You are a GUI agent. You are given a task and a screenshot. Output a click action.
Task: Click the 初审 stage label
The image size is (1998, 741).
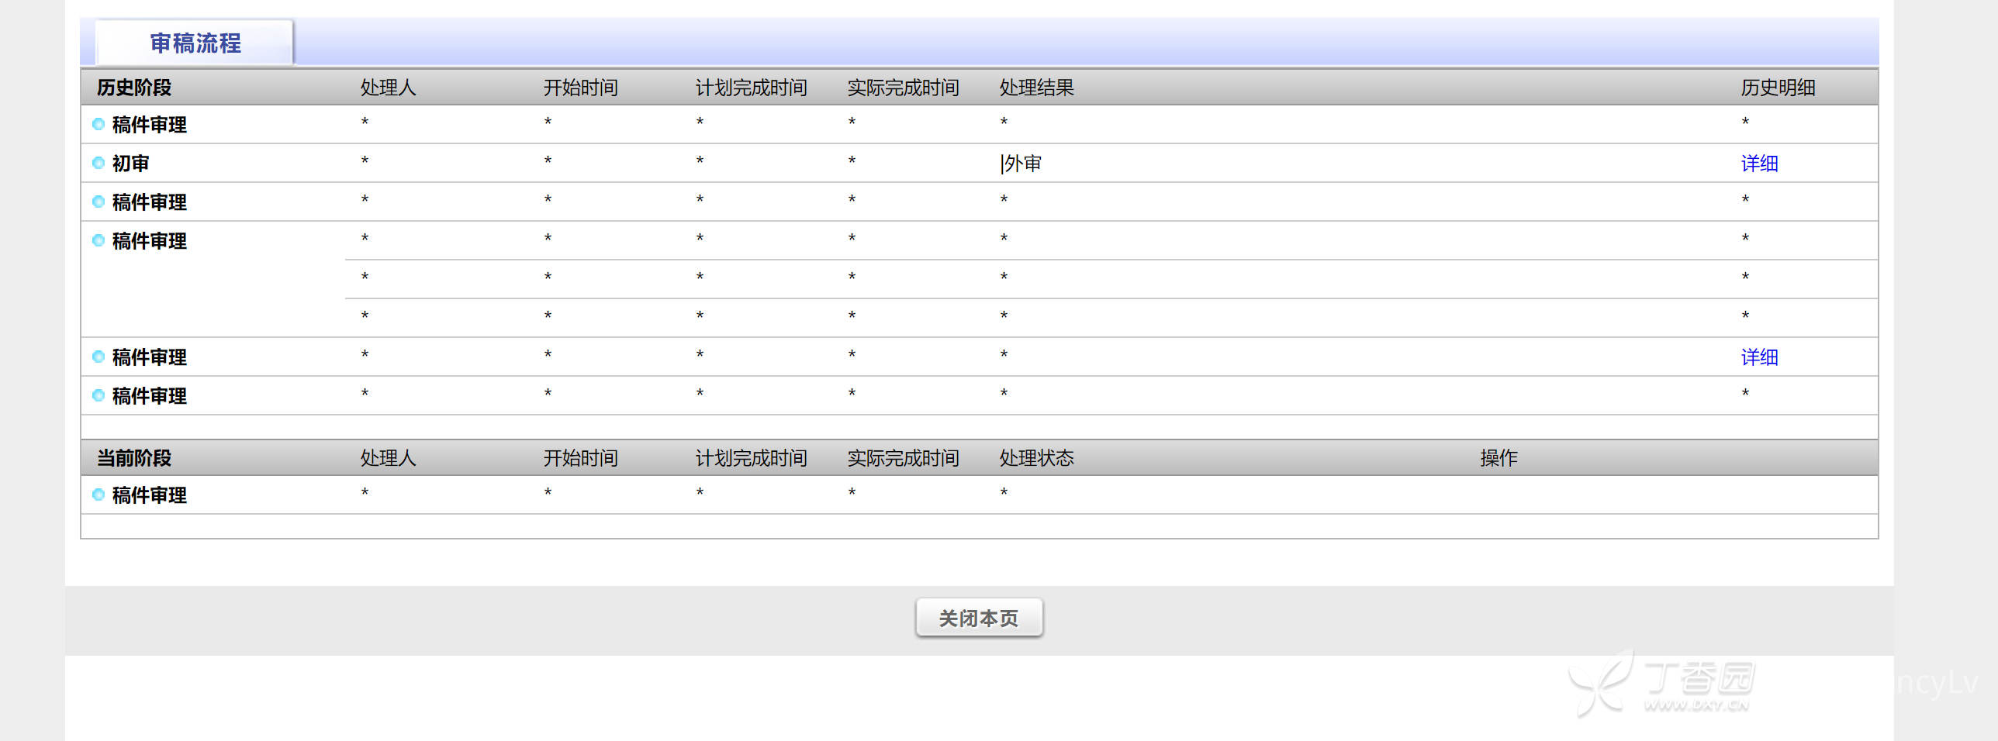pyautogui.click(x=130, y=164)
